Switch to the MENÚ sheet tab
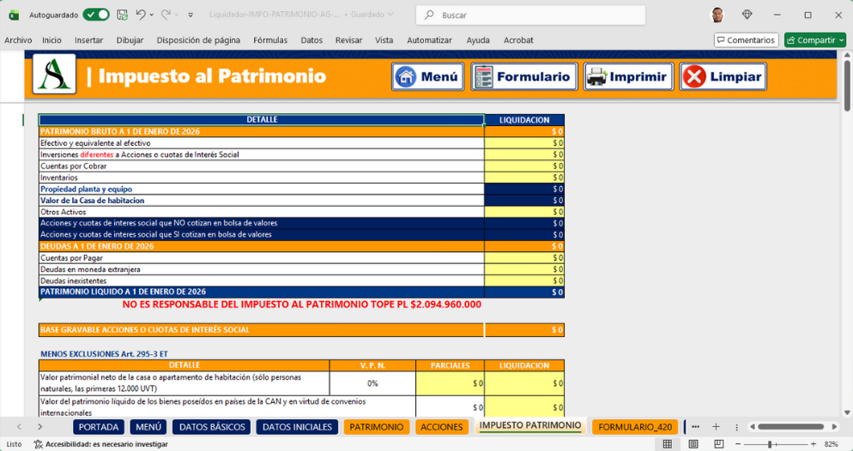 [148, 427]
